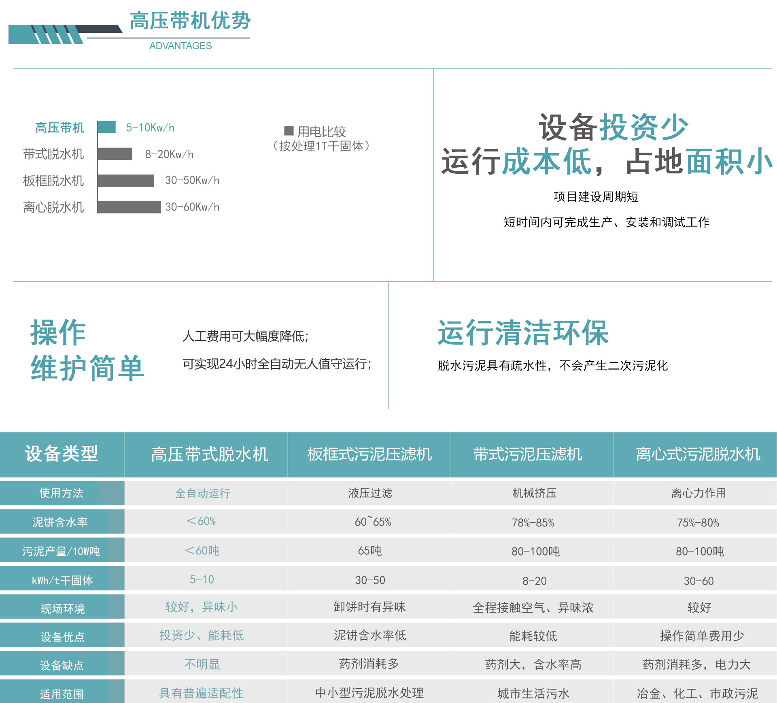777x703 pixels.
Task: Click the 离心脱水机 gray chart bar
Action: pyautogui.click(x=129, y=207)
